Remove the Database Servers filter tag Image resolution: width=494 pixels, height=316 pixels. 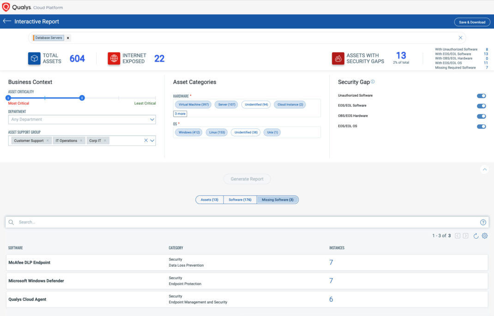click(68, 38)
